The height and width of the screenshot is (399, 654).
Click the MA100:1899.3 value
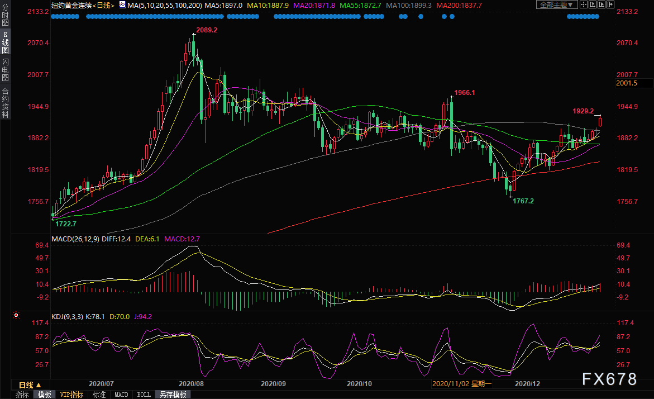tap(409, 6)
